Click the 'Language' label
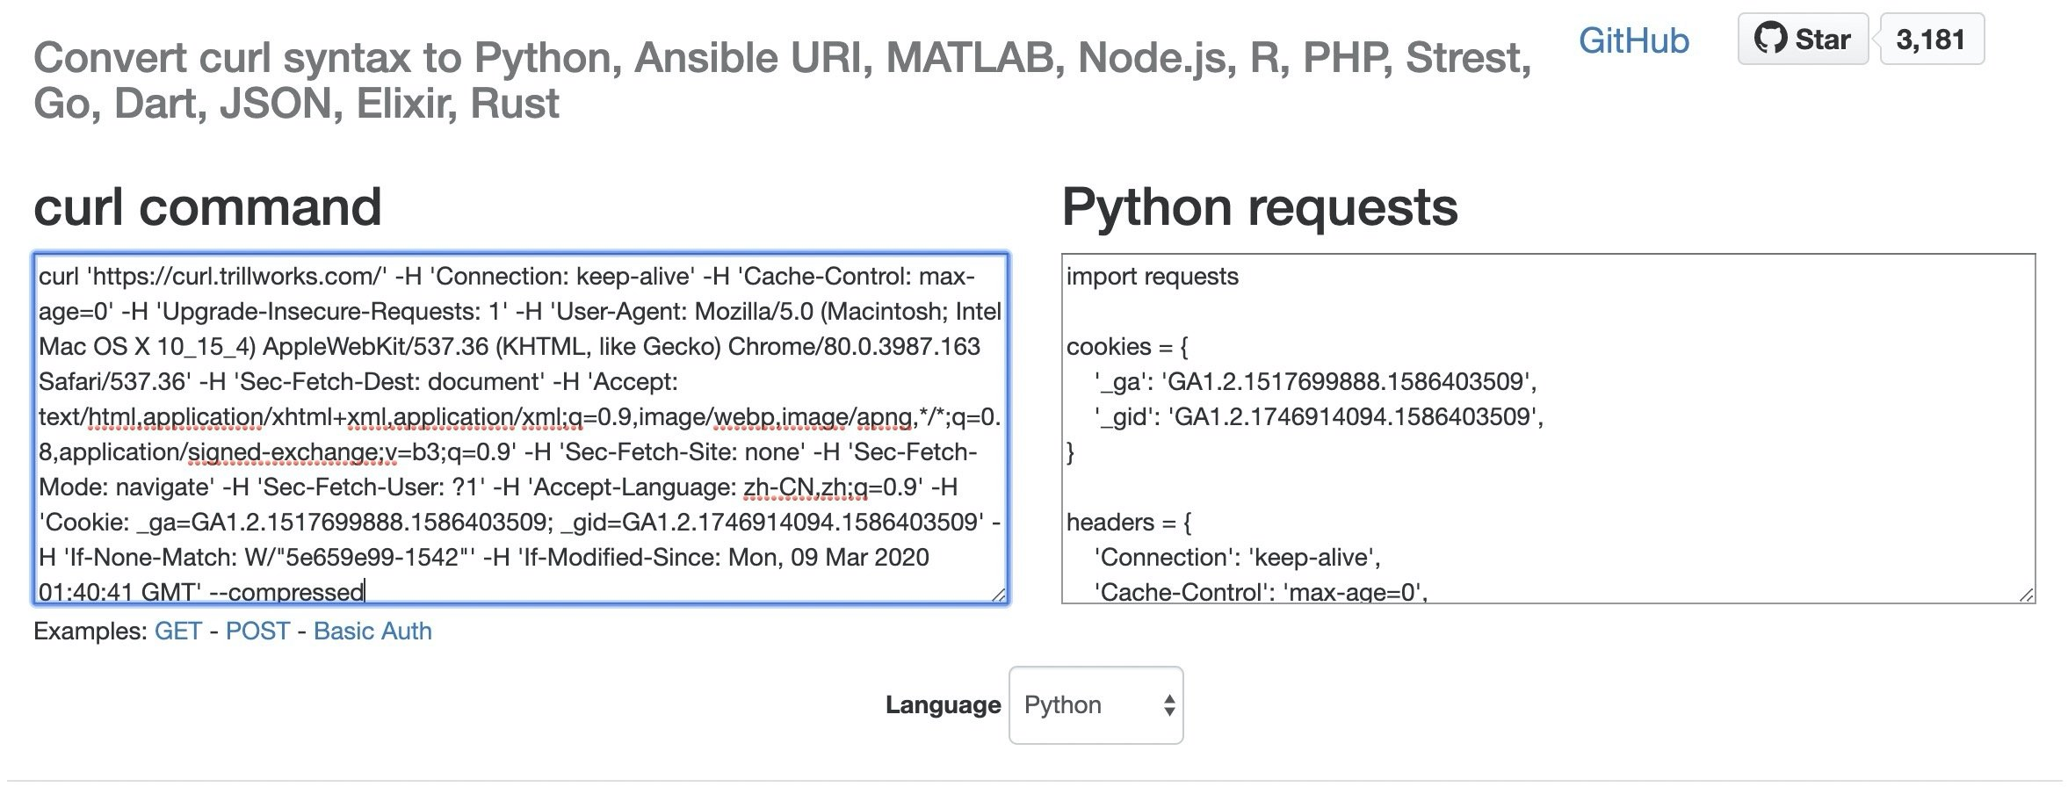The width and height of the screenshot is (2068, 794). (x=943, y=705)
